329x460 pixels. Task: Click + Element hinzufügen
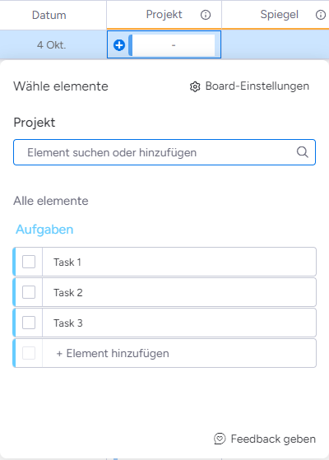click(x=113, y=354)
